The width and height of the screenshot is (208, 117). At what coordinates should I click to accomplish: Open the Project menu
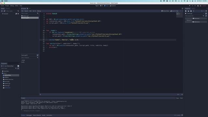point(7,6)
